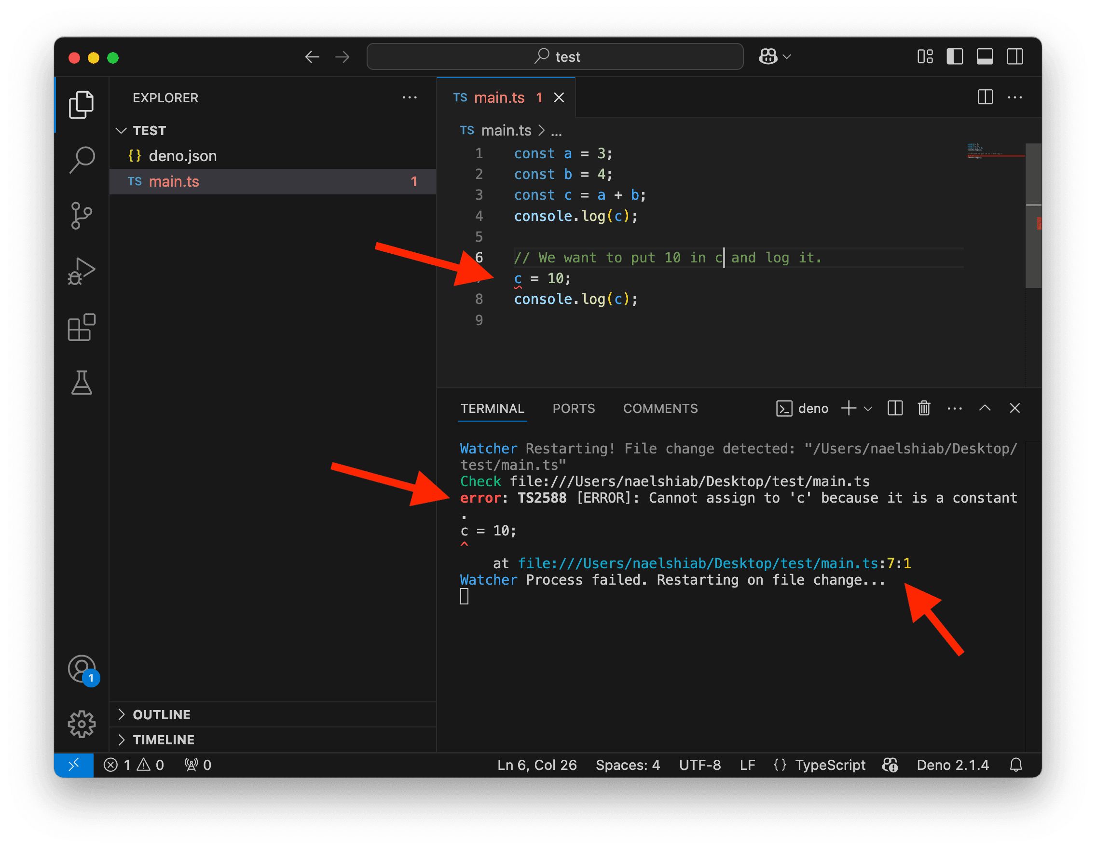Toggle the secondary sidebar
The width and height of the screenshot is (1096, 849).
coord(1014,56)
